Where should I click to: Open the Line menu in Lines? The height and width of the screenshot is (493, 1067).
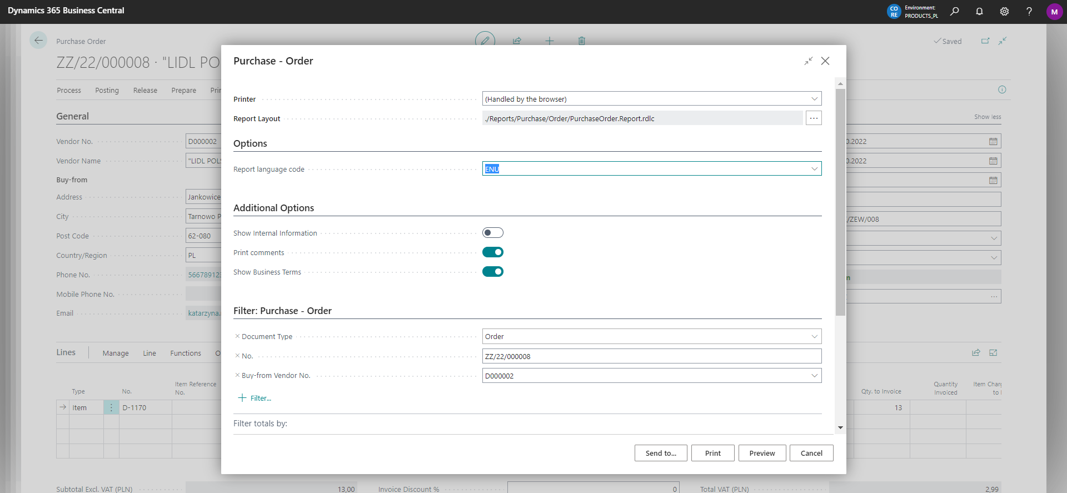(149, 353)
